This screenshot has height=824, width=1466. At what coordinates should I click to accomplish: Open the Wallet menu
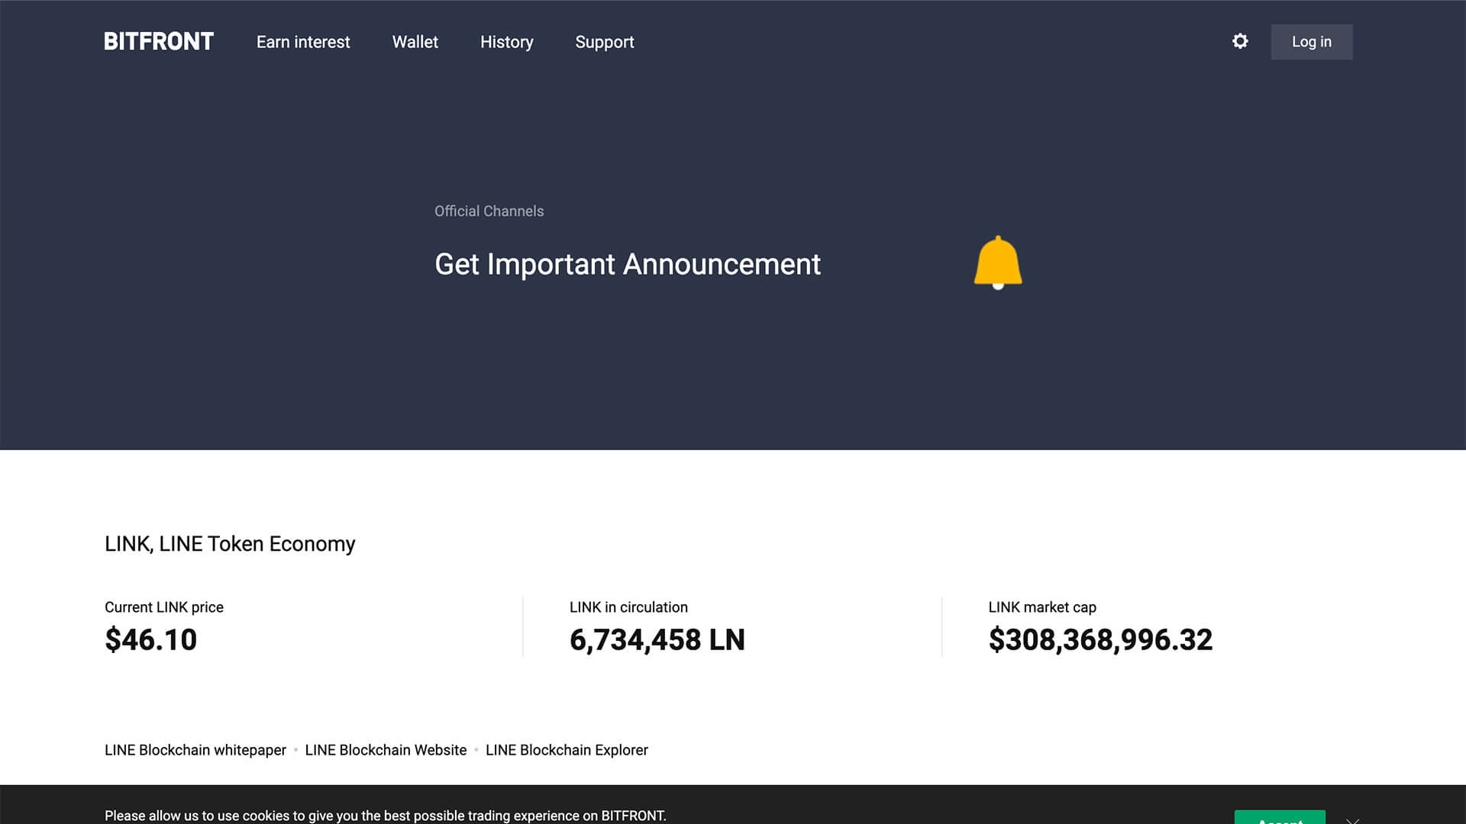click(415, 42)
